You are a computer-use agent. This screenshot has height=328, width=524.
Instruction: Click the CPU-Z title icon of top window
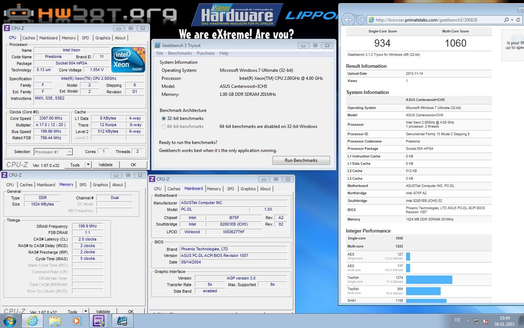click(7, 28)
